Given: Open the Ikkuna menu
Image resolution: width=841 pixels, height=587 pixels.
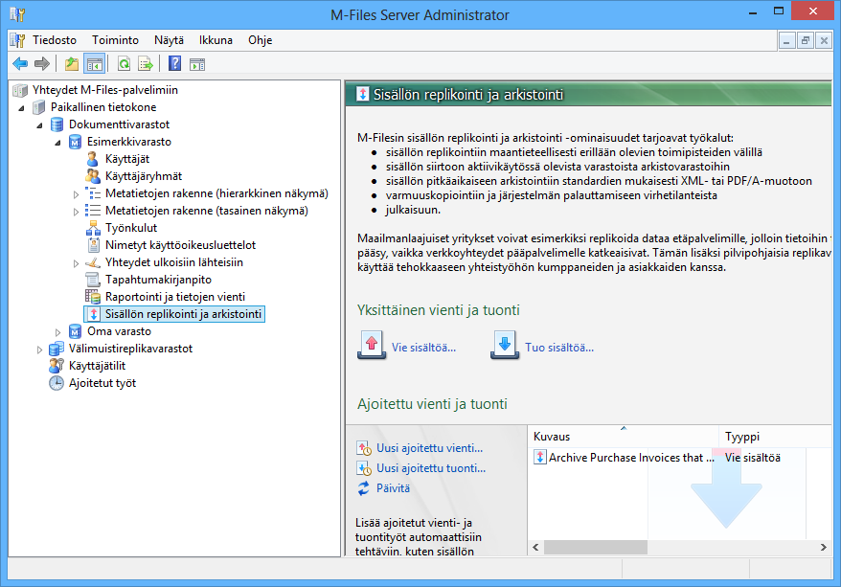Looking at the screenshot, I should [216, 40].
